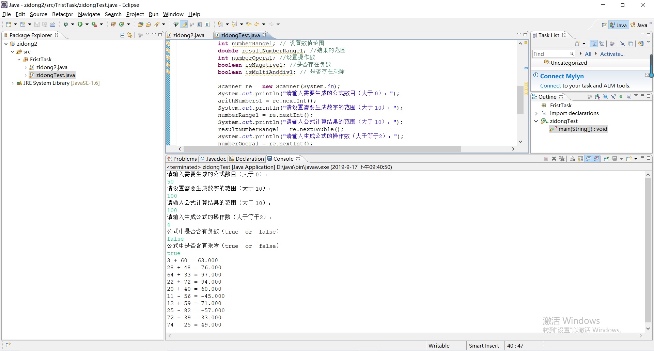Collapse All in Package Explorer
The height and width of the screenshot is (351, 654).
point(122,35)
